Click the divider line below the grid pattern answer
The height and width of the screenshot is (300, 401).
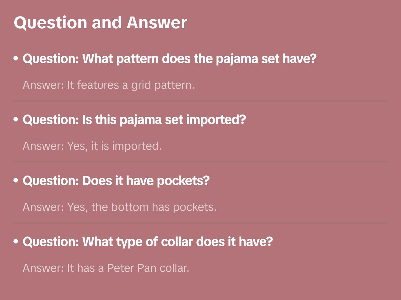click(200, 101)
